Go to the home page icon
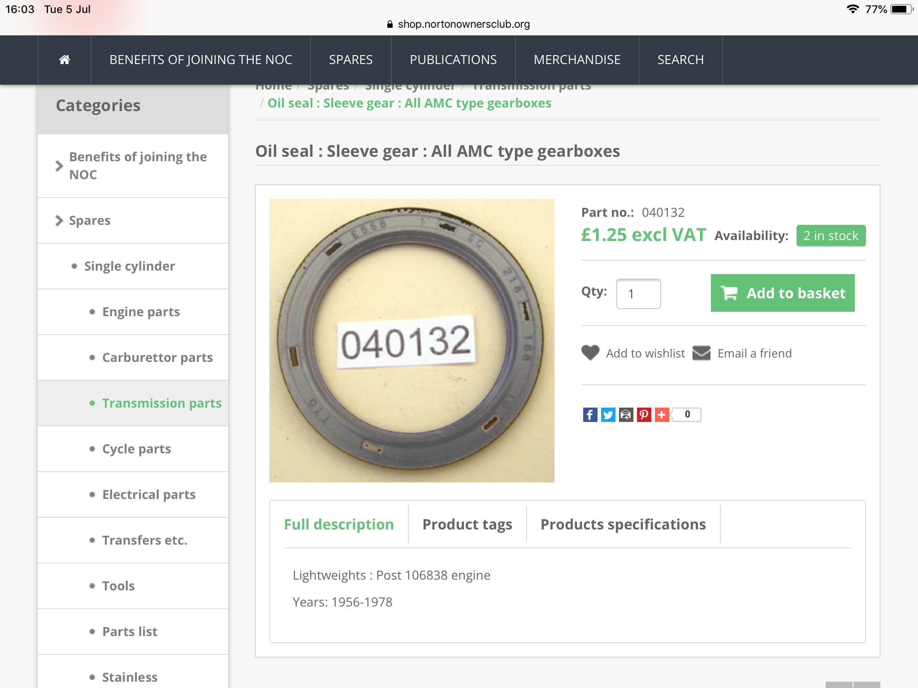This screenshot has height=688, width=918. point(65,60)
